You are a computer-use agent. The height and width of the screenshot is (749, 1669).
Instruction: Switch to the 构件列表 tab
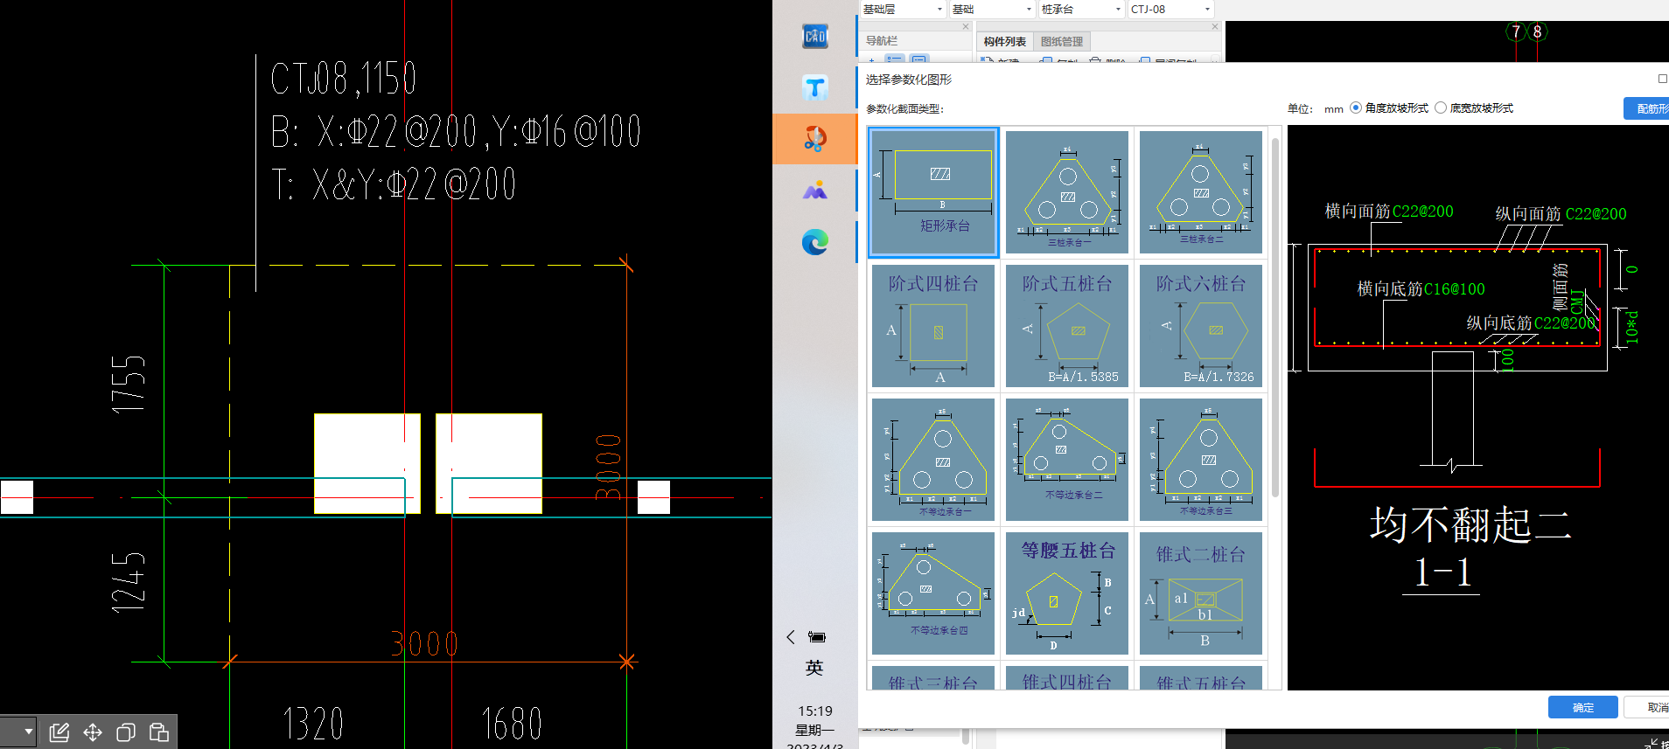pos(1004,42)
